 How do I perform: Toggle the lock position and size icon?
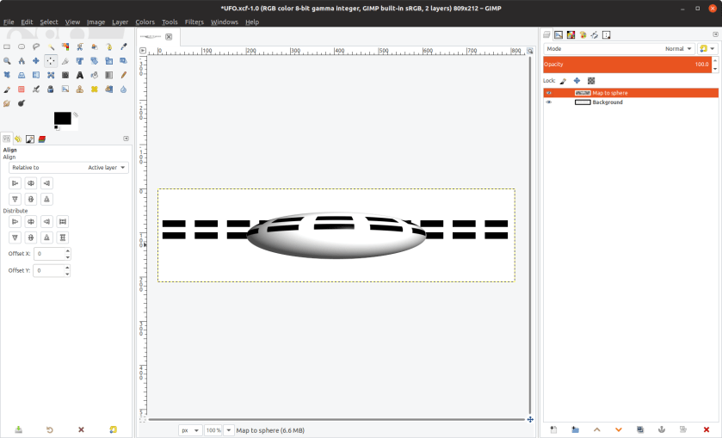click(x=577, y=80)
